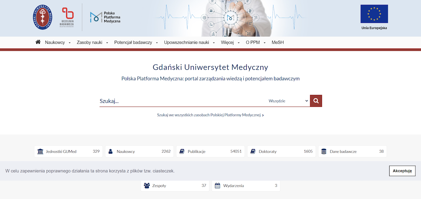Click the book icon beside Publikacje
Viewport: 421px width, 199px height.
pyautogui.click(x=182, y=151)
